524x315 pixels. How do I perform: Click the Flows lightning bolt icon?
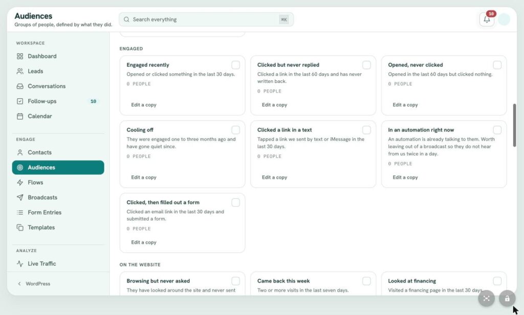point(20,183)
